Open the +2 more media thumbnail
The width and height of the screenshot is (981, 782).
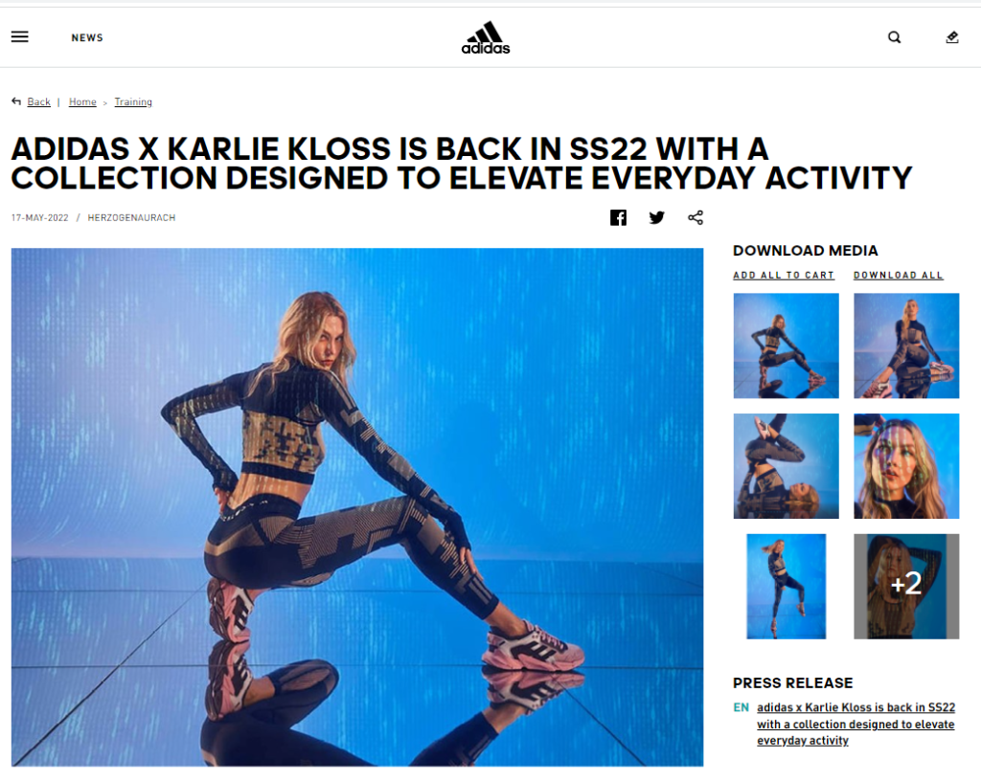(x=906, y=587)
